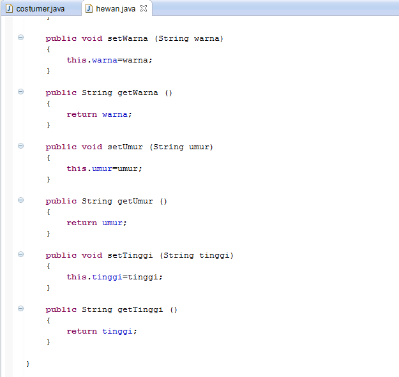Collapse the getTinggi method fold marker

pos(20,309)
